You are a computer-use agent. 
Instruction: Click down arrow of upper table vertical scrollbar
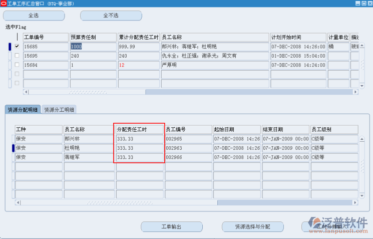[x=362, y=86]
